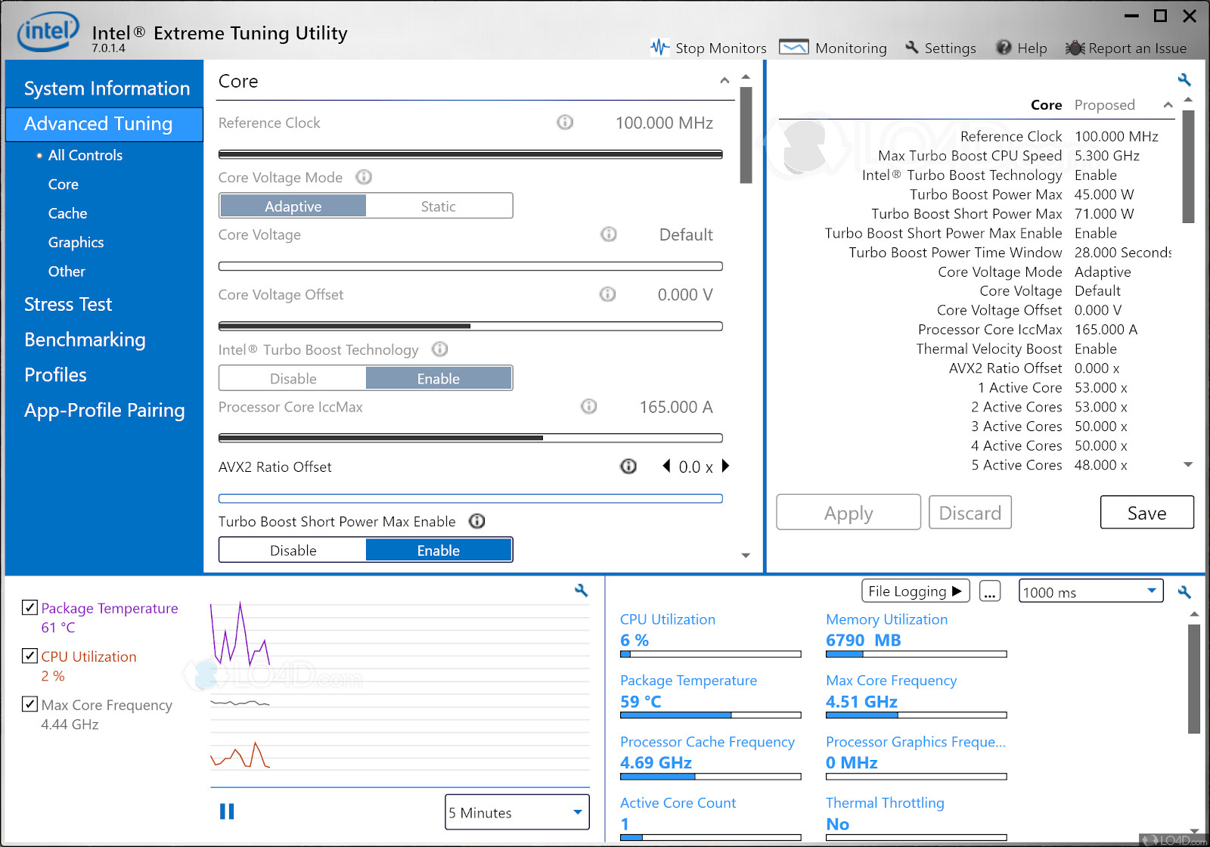The image size is (1210, 847).
Task: Click monitor tiles scroll up arrow
Action: point(1194,614)
